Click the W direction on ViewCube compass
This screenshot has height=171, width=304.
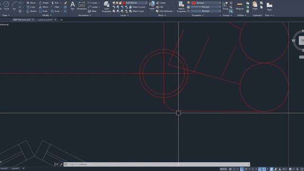click(294, 40)
